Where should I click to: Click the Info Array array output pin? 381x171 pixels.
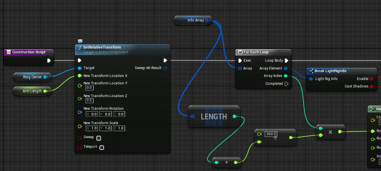(206, 21)
